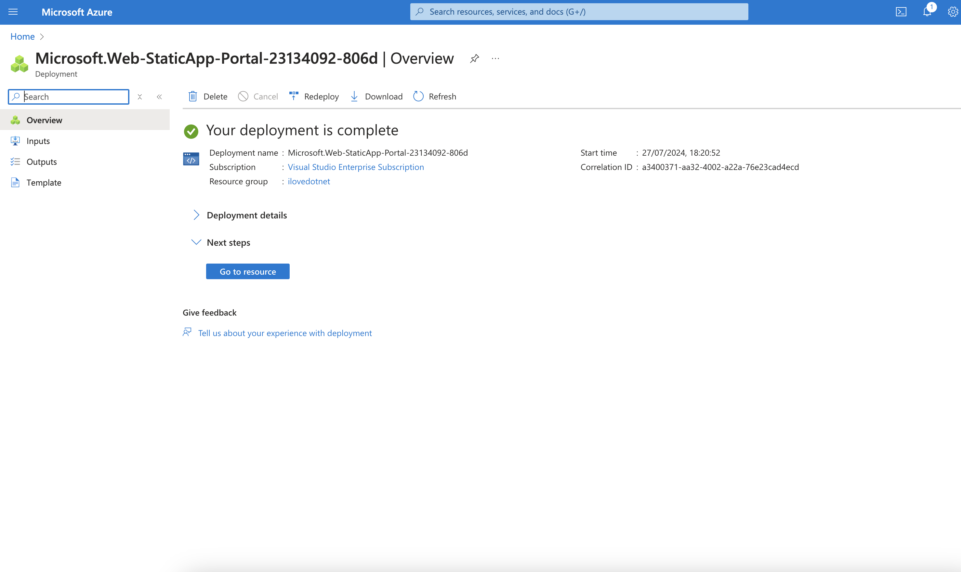Screen dimensions: 961x572
Task: Expand the left sidebar panel
Action: (159, 96)
